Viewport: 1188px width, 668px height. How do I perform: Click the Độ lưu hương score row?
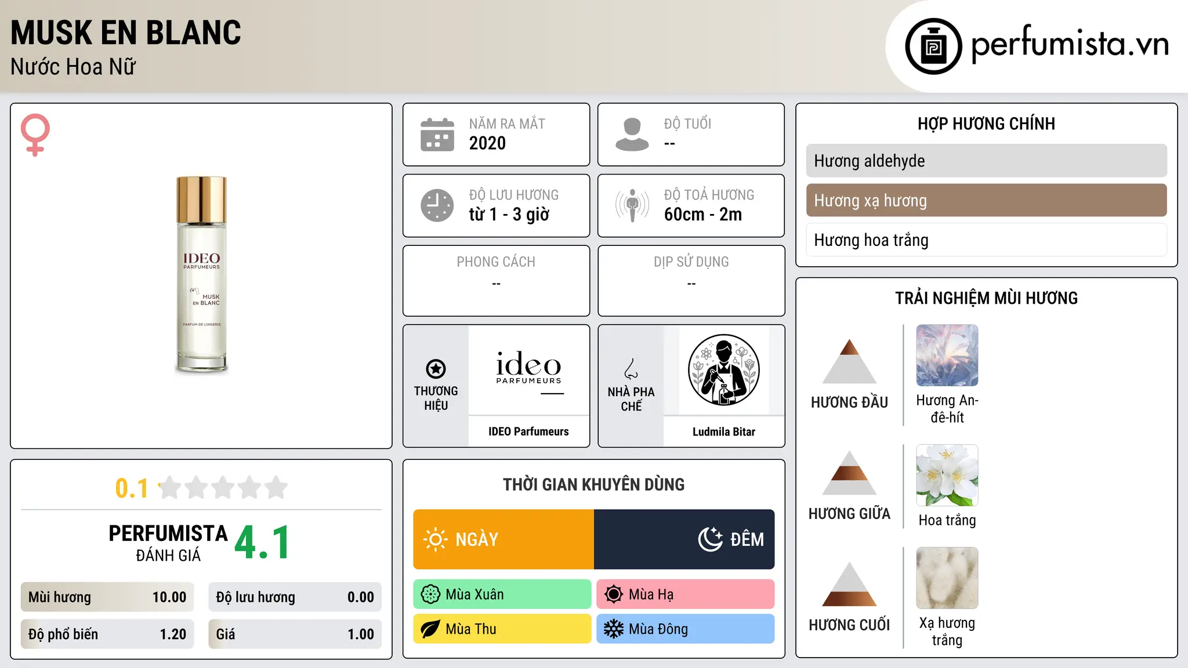click(295, 597)
